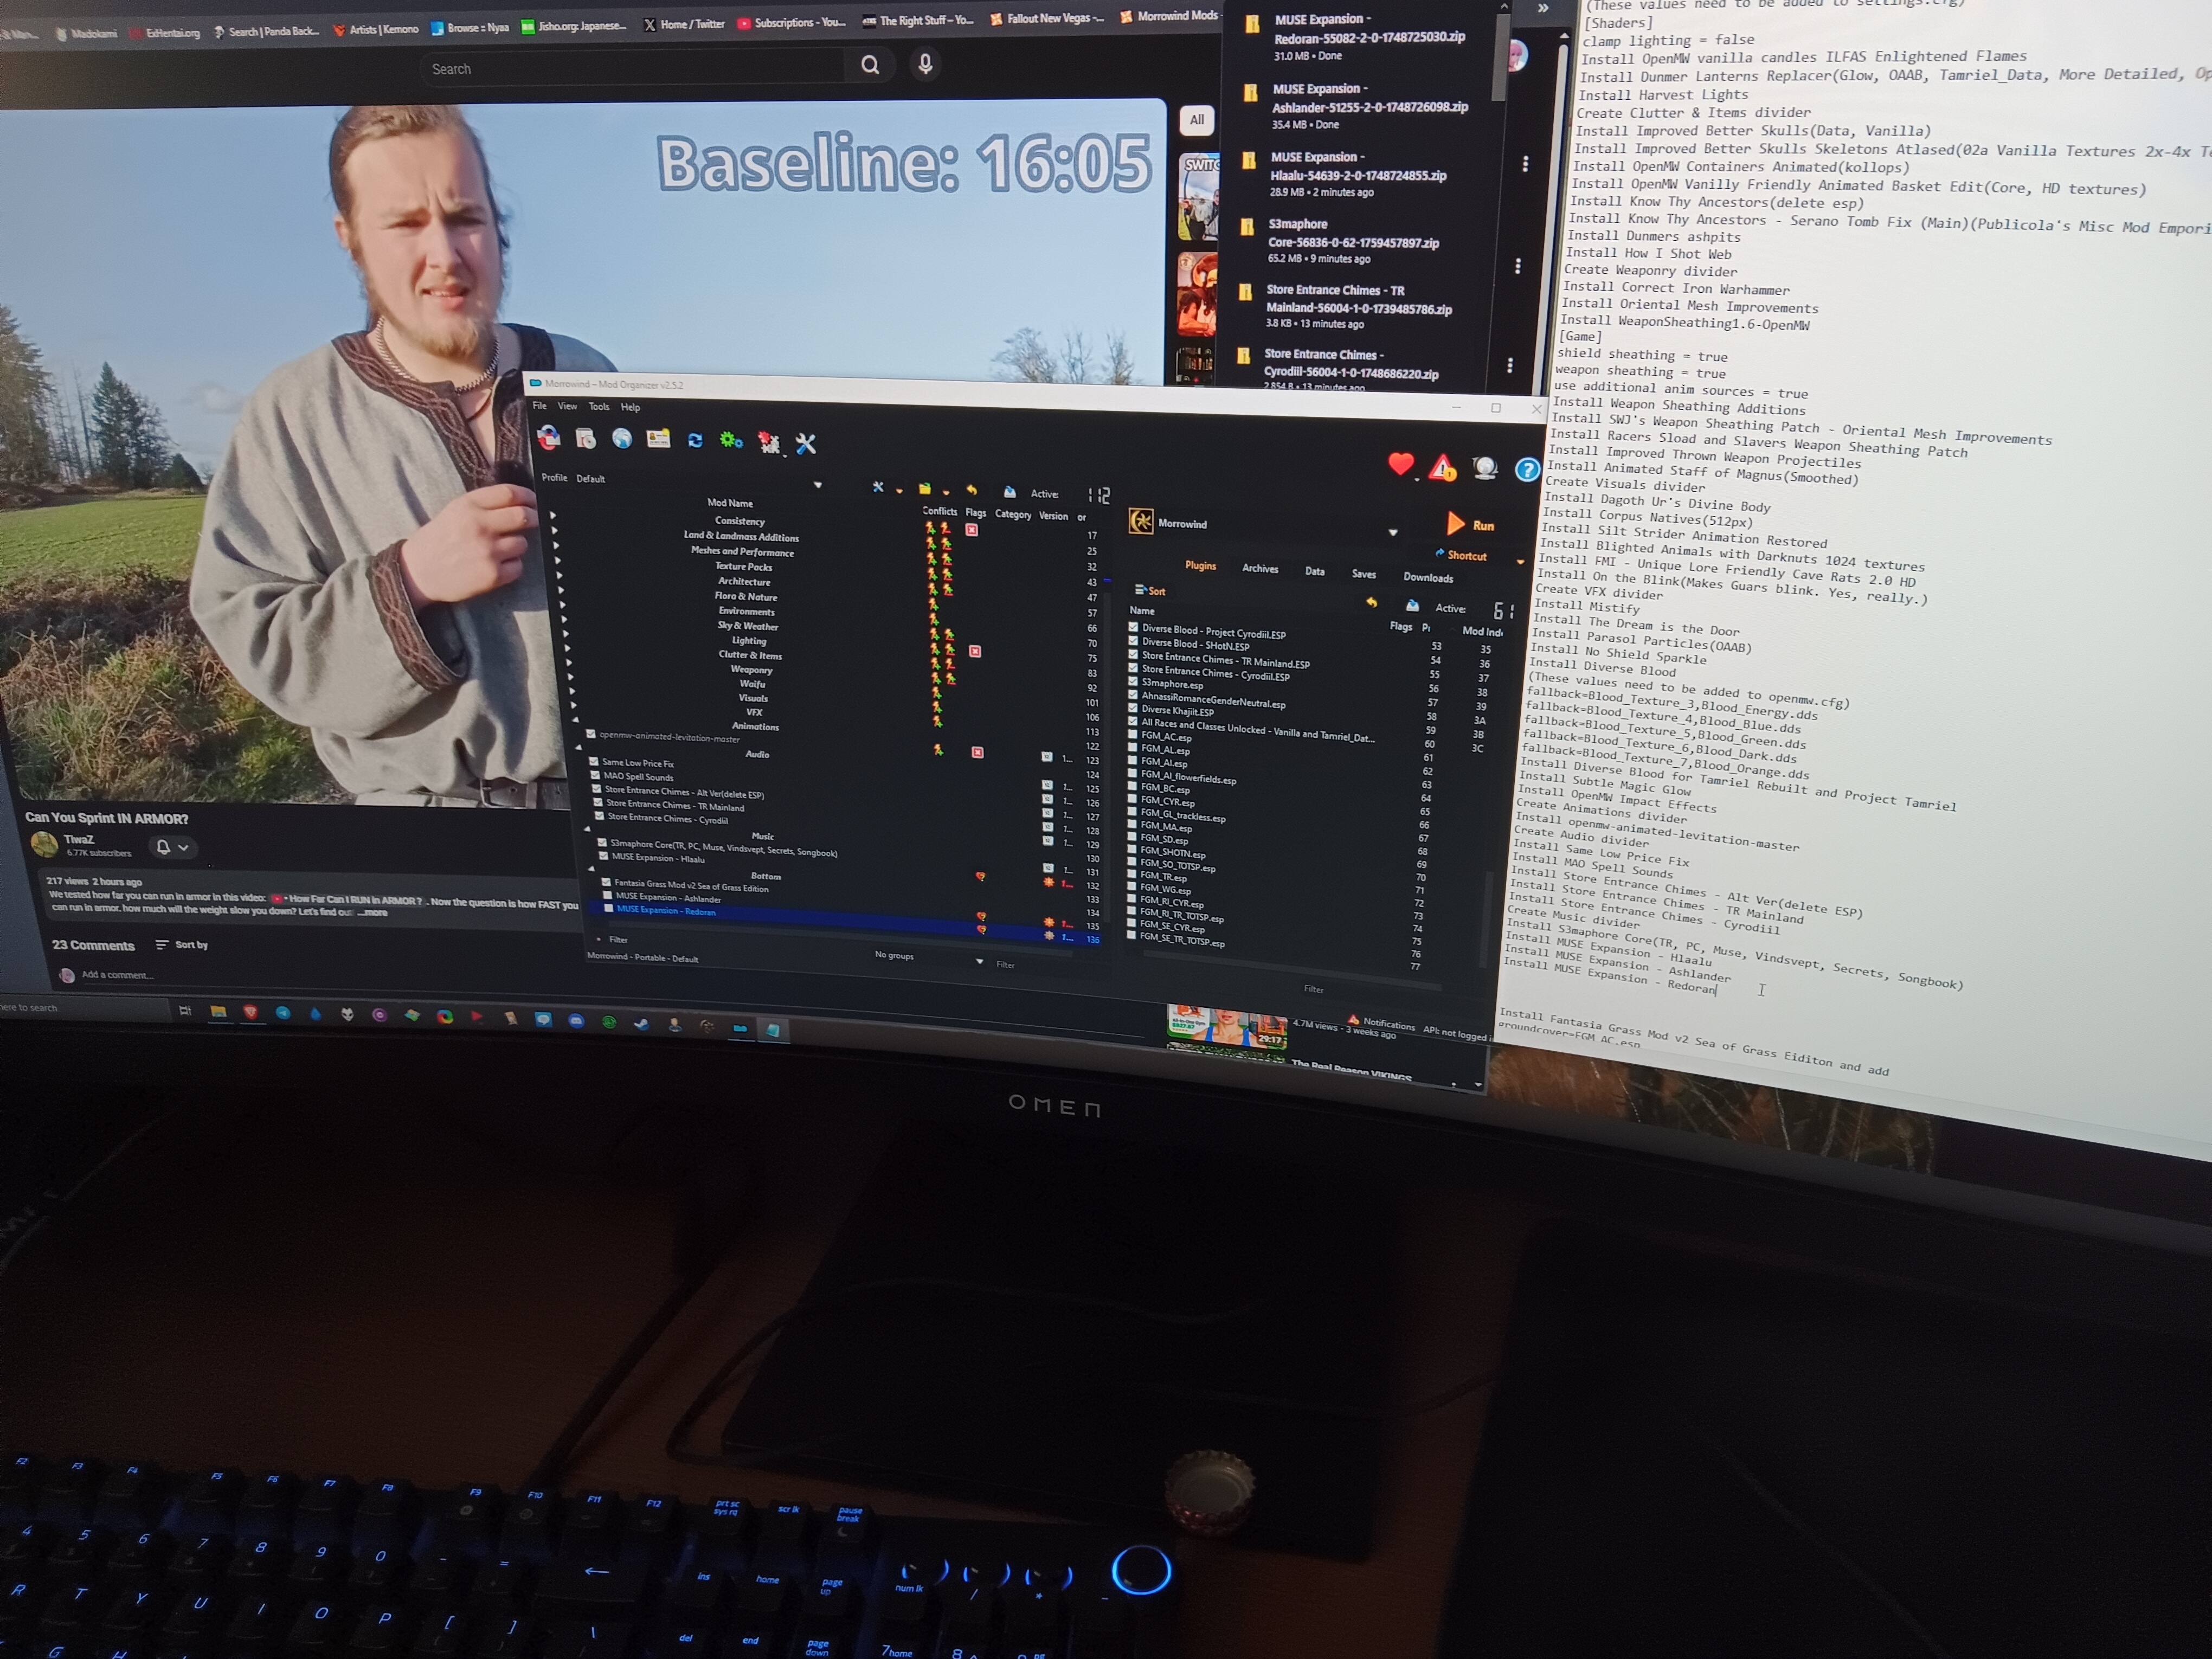Screen dimensions: 2212x1659
Task: Click the blue Refresh arrows icon
Action: click(x=695, y=441)
